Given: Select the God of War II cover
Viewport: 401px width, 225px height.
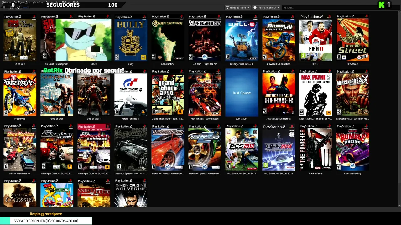Looking at the screenshot, I should pos(94,92).
